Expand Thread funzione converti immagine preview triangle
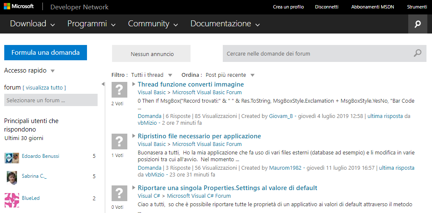The width and height of the screenshot is (432, 213). click(134, 84)
